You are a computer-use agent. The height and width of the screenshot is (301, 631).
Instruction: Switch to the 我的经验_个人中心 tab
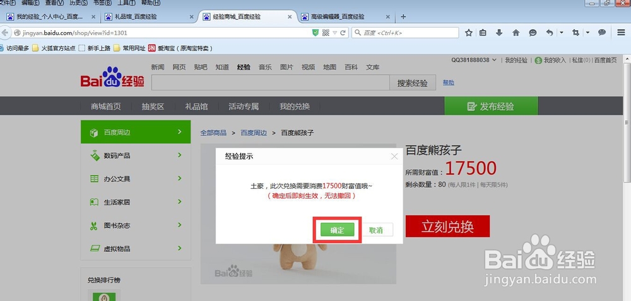50,17
